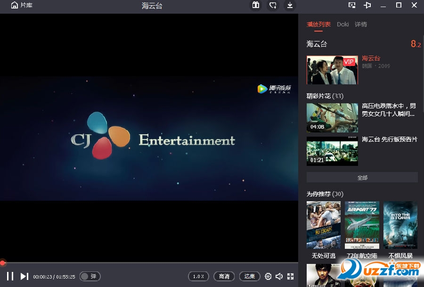424x287 pixels.
Task: Switch to the Doki tab
Action: [x=342, y=25]
